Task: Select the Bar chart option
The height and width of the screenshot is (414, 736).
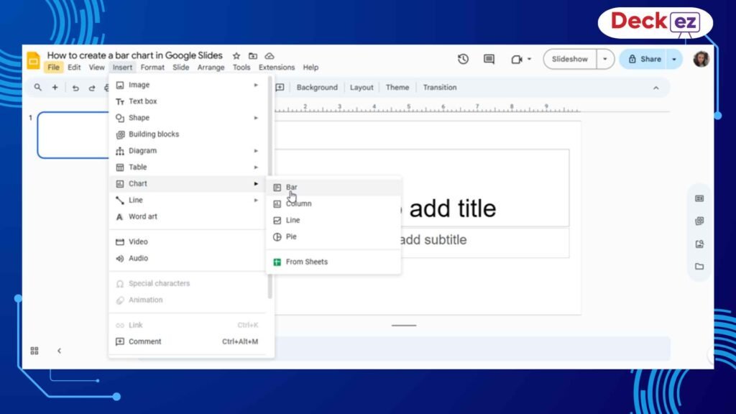Action: [x=291, y=187]
